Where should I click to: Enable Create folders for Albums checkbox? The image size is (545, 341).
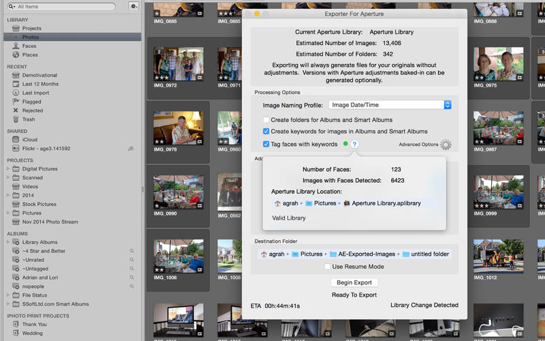coord(266,120)
